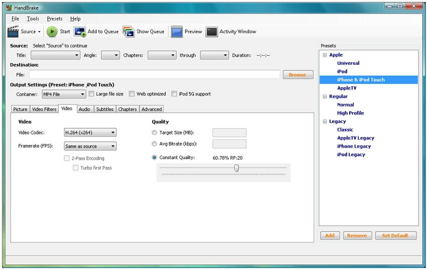
Task: Select the Universal preset
Action: click(348, 63)
